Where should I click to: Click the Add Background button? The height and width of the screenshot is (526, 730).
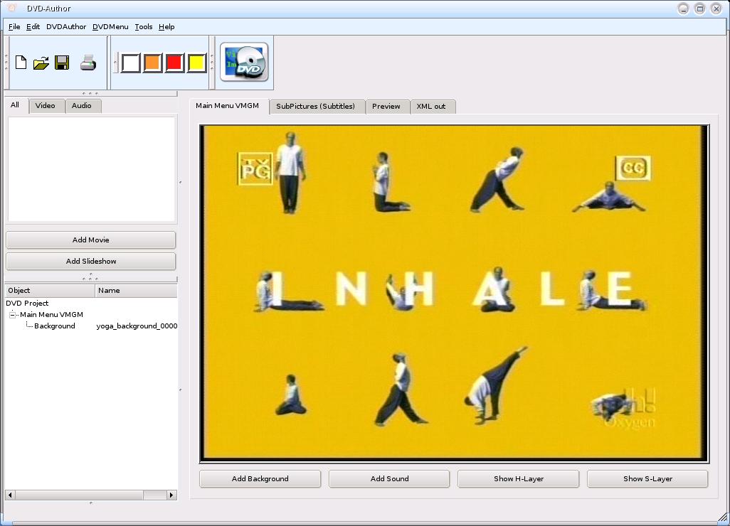(260, 478)
